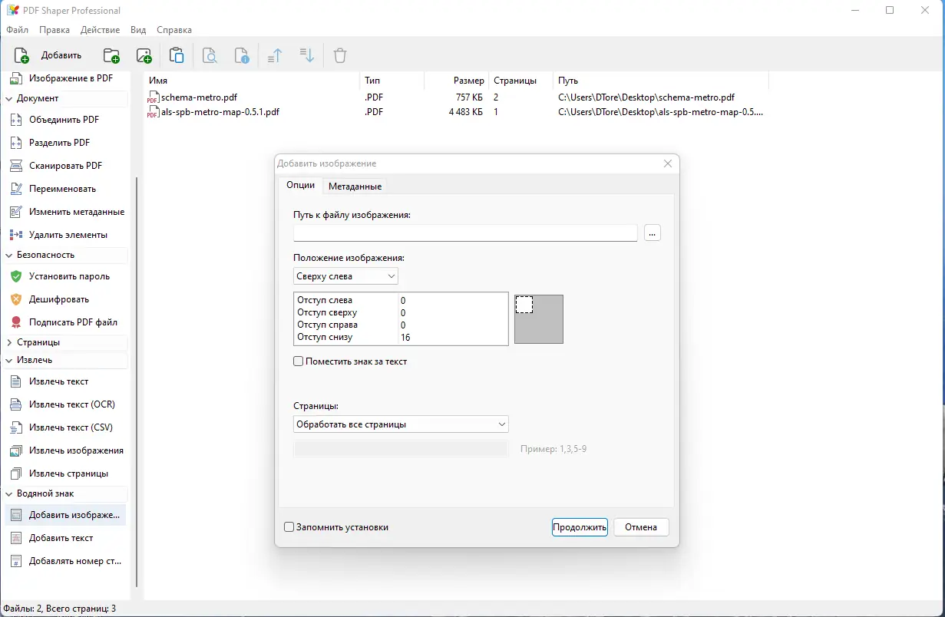The width and height of the screenshot is (945, 617).
Task: Click the Изменить метаданные sidebar icon
Action: tap(15, 212)
